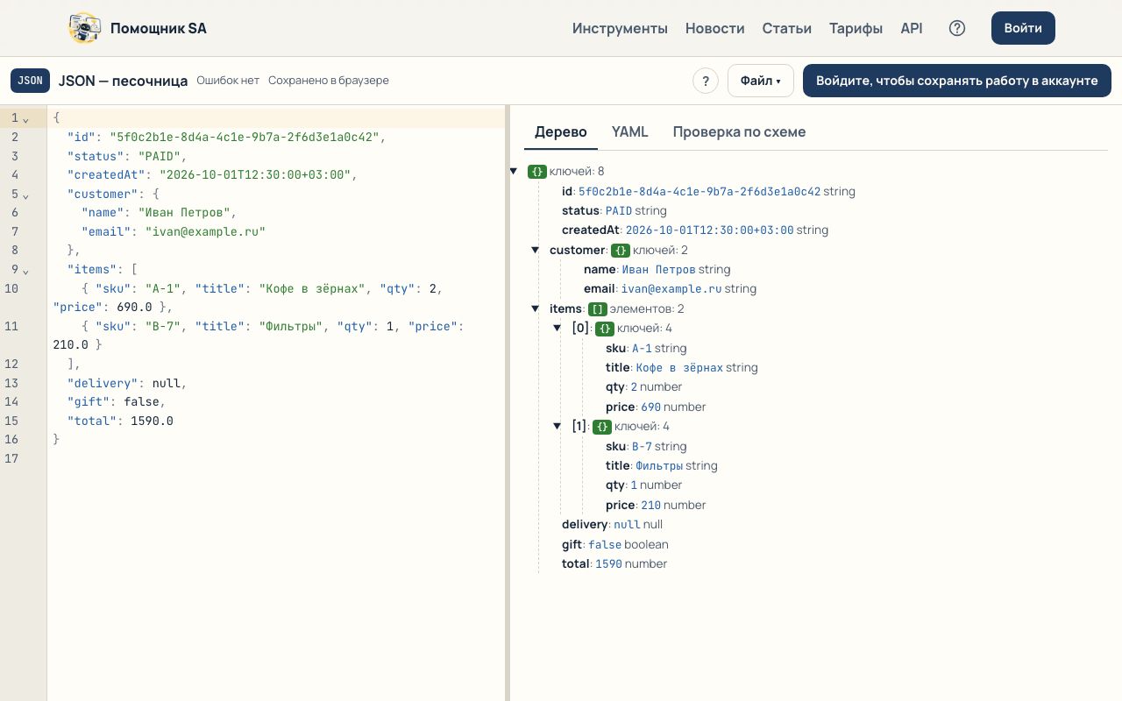This screenshot has width=1122, height=701.
Task: Select title Кофе в зёрнах tree row
Action: 681,368
